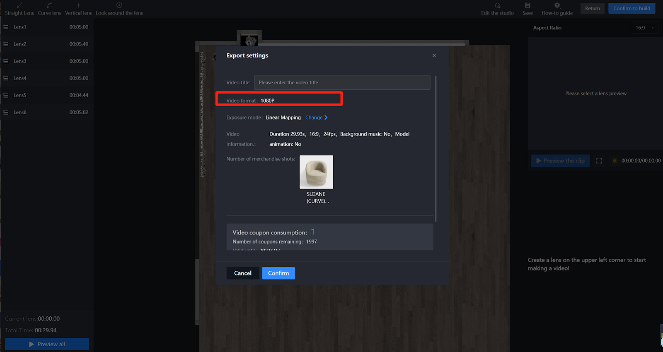This screenshot has height=352, width=663.
Task: Open Edit the studio
Action: [x=497, y=9]
